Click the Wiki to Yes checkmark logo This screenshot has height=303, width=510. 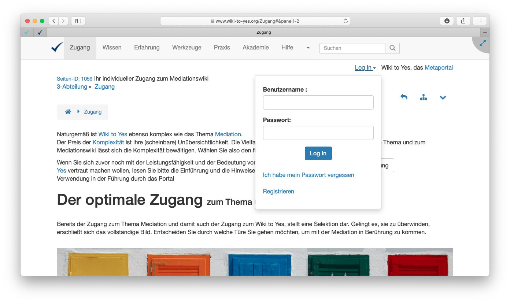pyautogui.click(x=57, y=48)
